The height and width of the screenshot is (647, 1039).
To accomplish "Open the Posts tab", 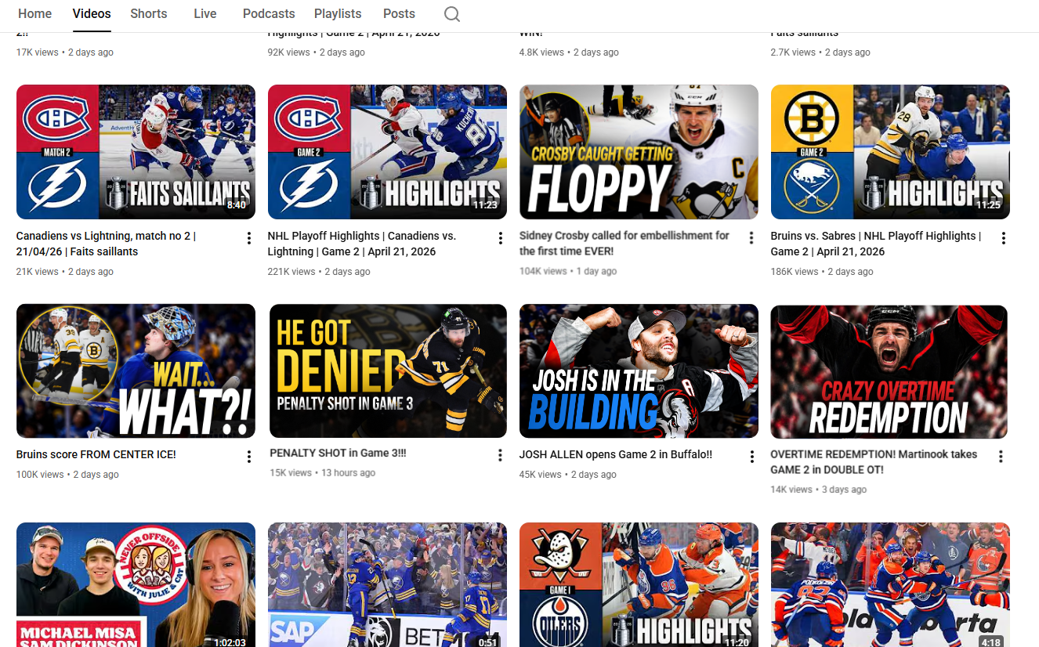I will [399, 14].
